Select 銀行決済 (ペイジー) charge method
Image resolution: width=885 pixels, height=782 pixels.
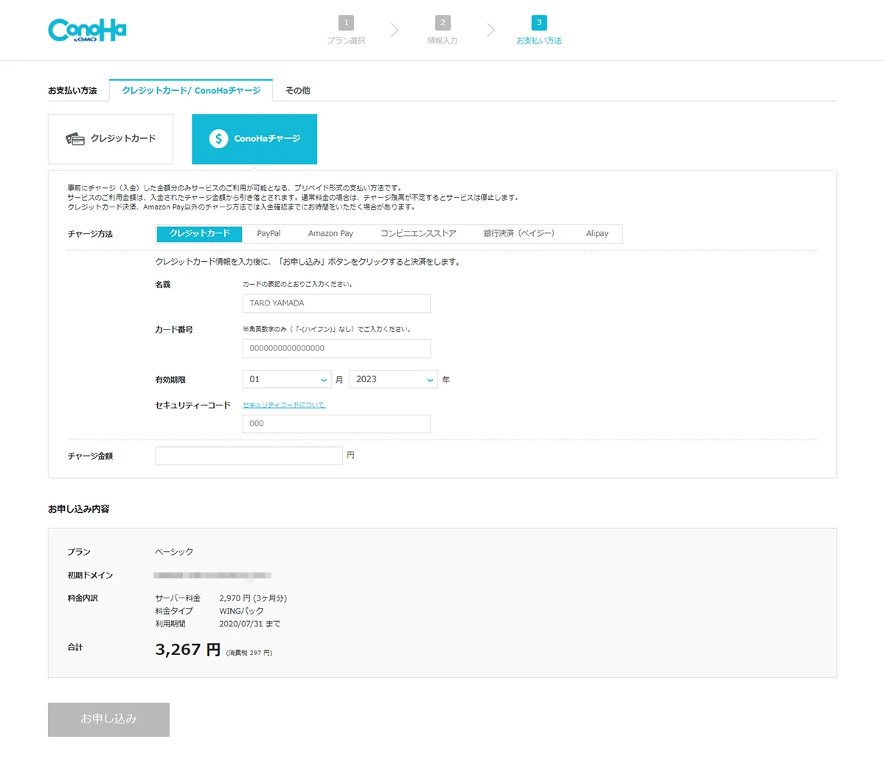pos(518,234)
